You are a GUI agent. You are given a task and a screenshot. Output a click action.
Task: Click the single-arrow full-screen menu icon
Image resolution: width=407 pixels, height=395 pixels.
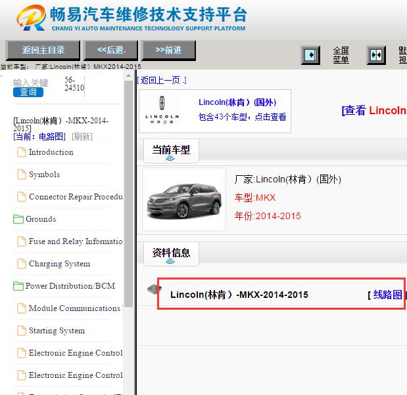click(x=310, y=55)
